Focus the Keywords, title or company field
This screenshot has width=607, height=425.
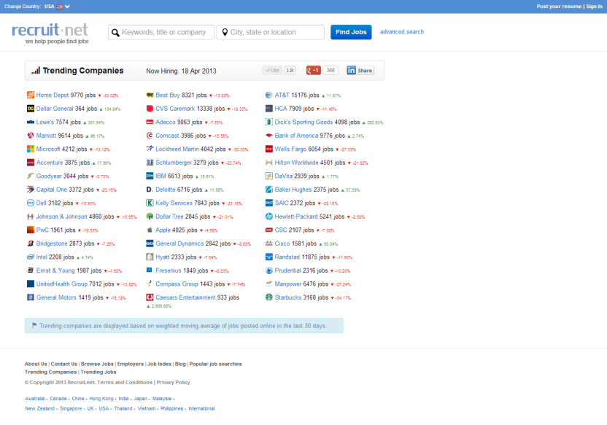161,32
